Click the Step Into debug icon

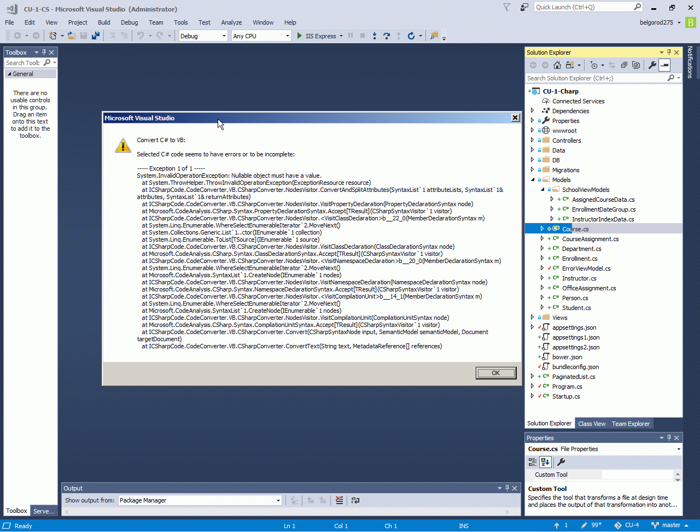375,36
